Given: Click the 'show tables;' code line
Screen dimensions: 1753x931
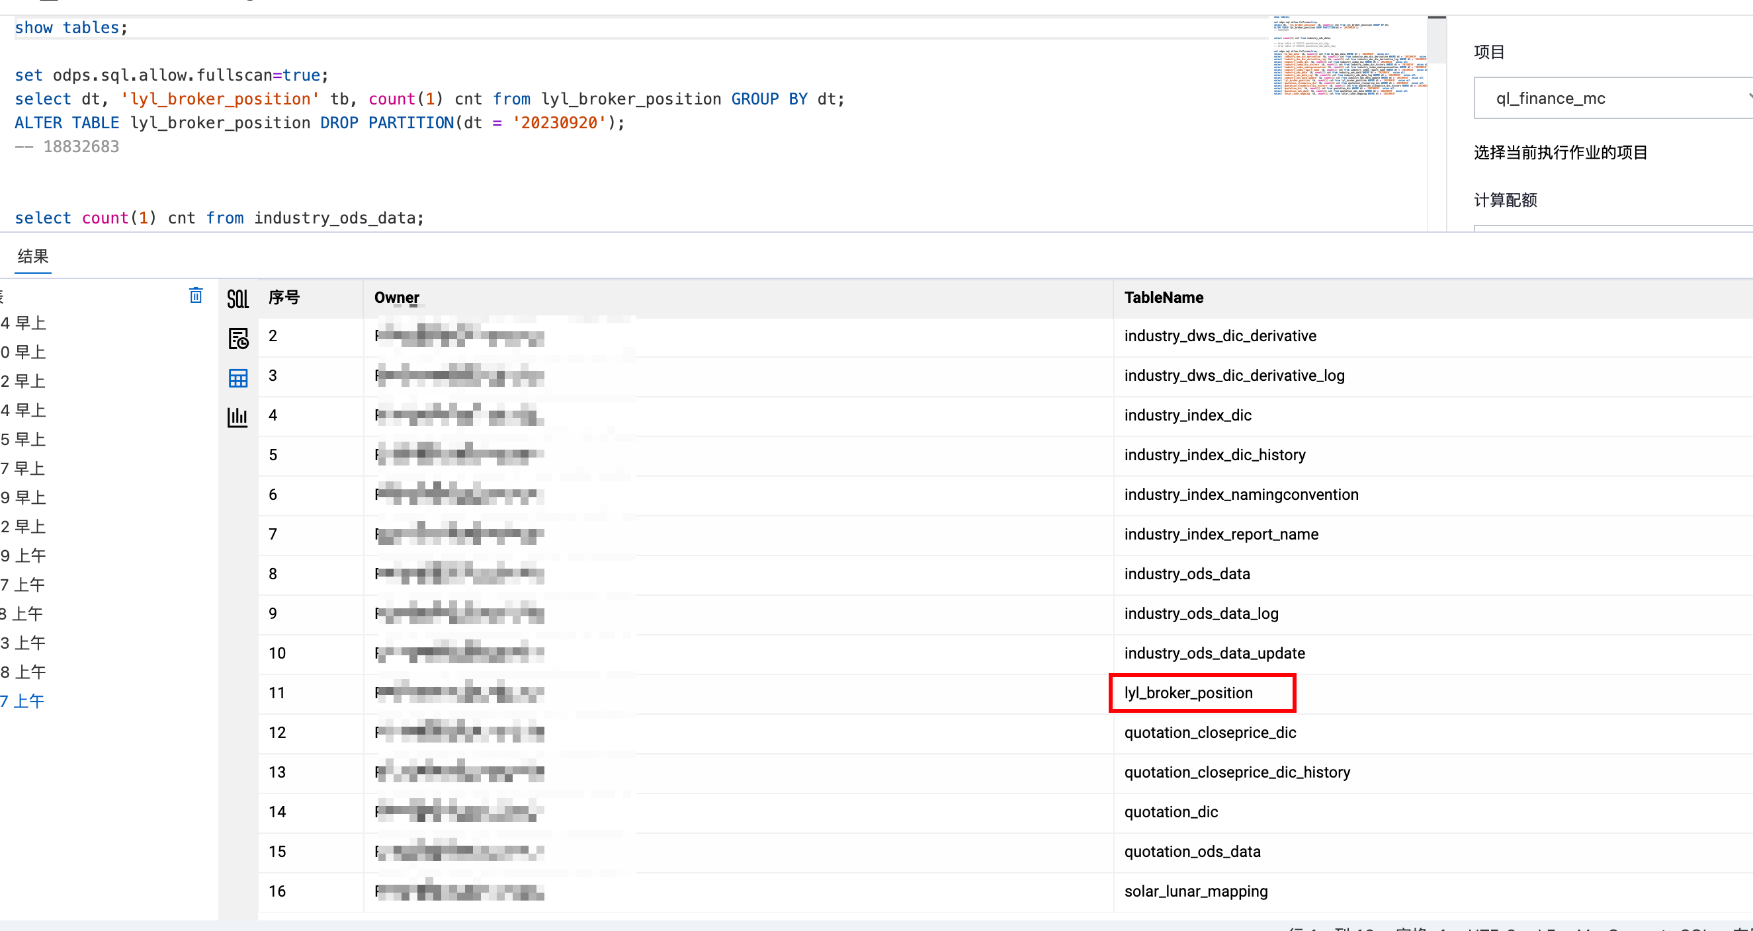Looking at the screenshot, I should [x=71, y=28].
